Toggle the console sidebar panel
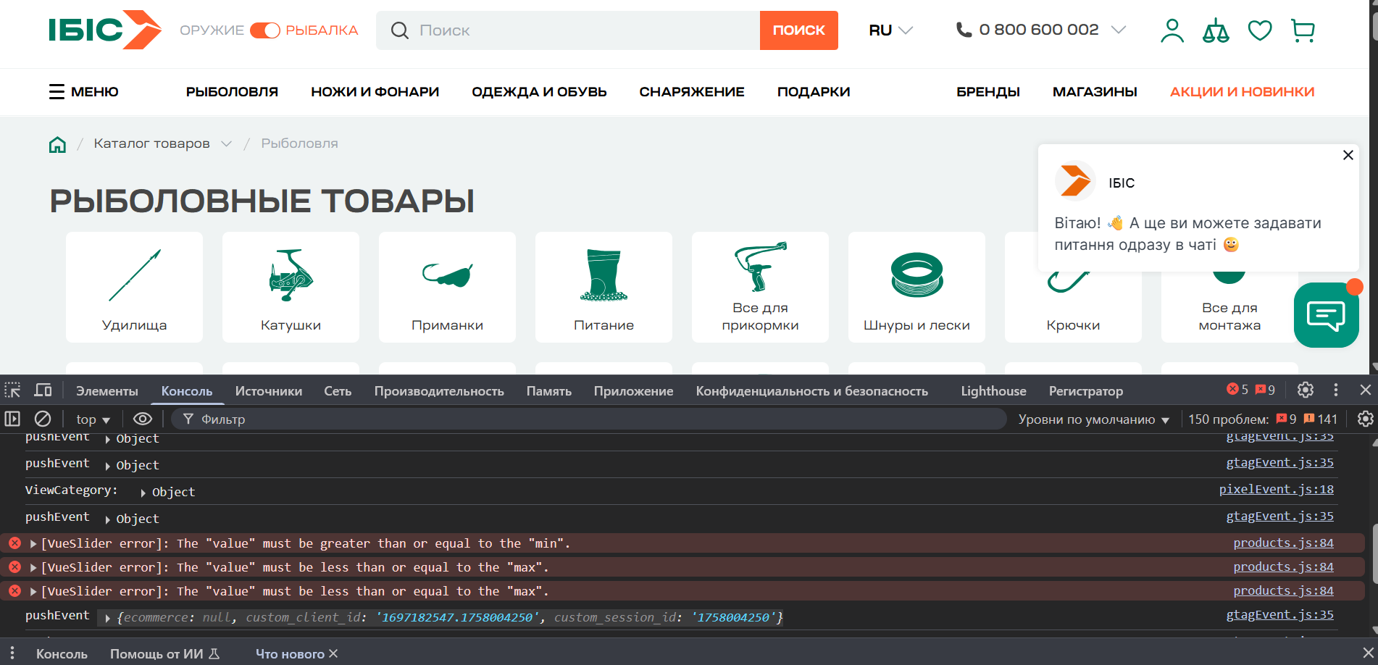Image resolution: width=1378 pixels, height=665 pixels. [x=12, y=419]
